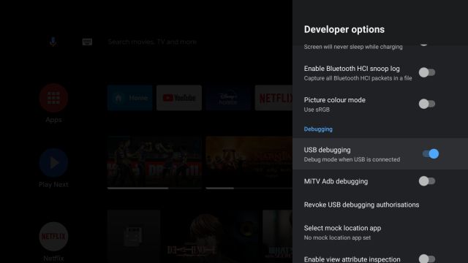Open Revoke USB debugging authorisations

(x=361, y=205)
